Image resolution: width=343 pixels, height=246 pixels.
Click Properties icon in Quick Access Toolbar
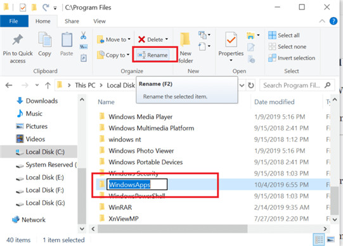tap(23, 8)
